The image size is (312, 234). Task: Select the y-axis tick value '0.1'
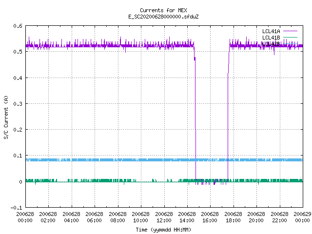18,156
